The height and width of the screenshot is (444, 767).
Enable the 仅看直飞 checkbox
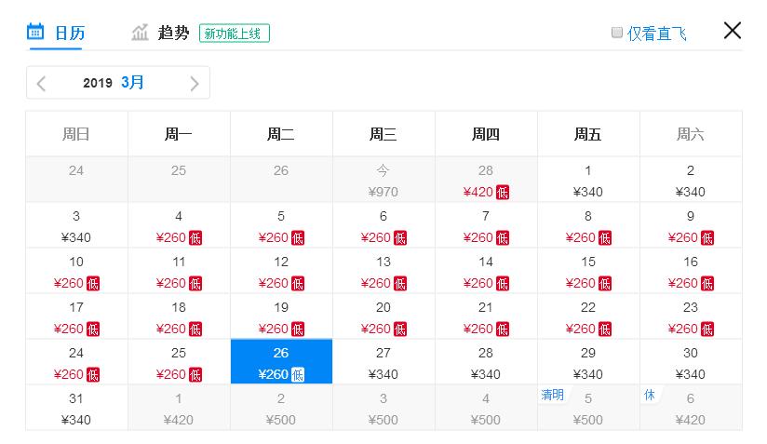click(617, 33)
